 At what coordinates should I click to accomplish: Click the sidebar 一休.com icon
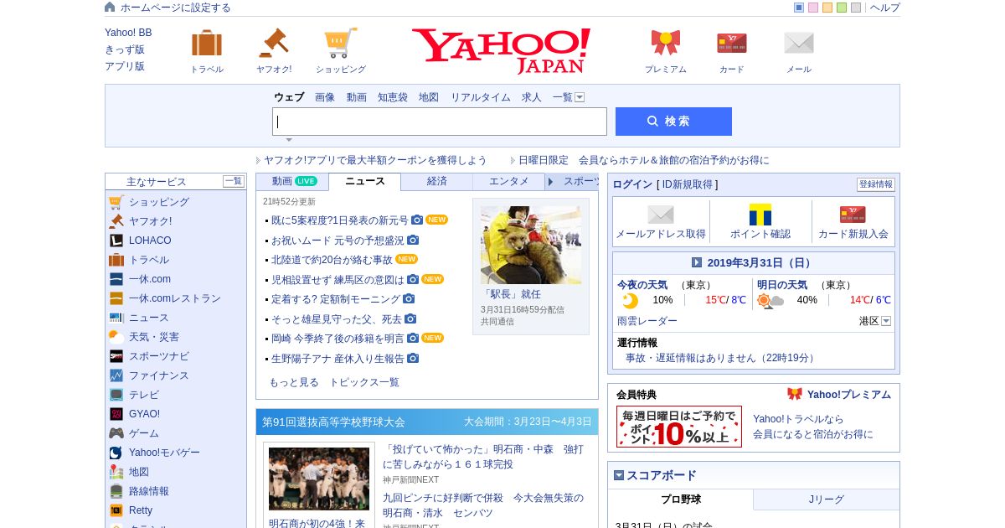116,279
